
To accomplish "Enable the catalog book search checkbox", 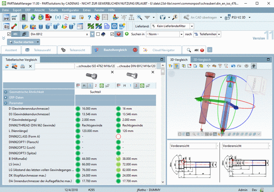I will [x=98, y=34].
